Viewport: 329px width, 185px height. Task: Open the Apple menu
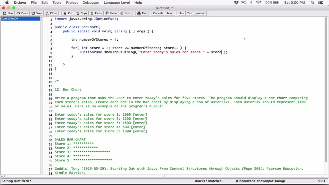[x=7, y=3]
